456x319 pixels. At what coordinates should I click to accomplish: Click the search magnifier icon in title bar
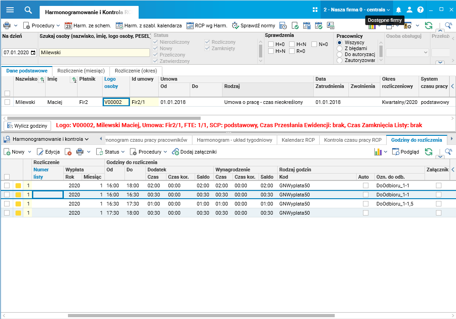point(28,10)
